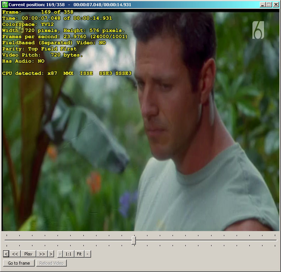Click the 'Video Pitch: 720 bytes.' text
Viewport: 281px width, 272px height.
coord(42,55)
